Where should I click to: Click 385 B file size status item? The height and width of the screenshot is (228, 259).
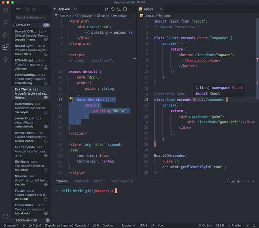[220, 225]
